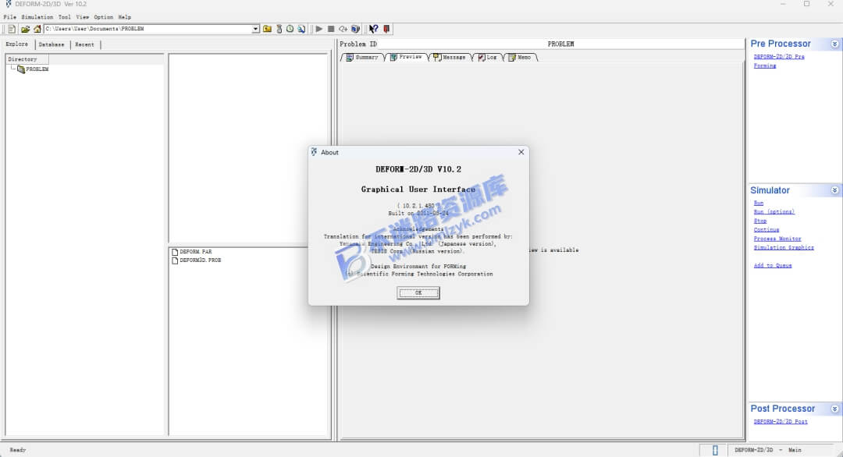Click the Directory column header
The height and width of the screenshot is (457, 843).
point(27,59)
